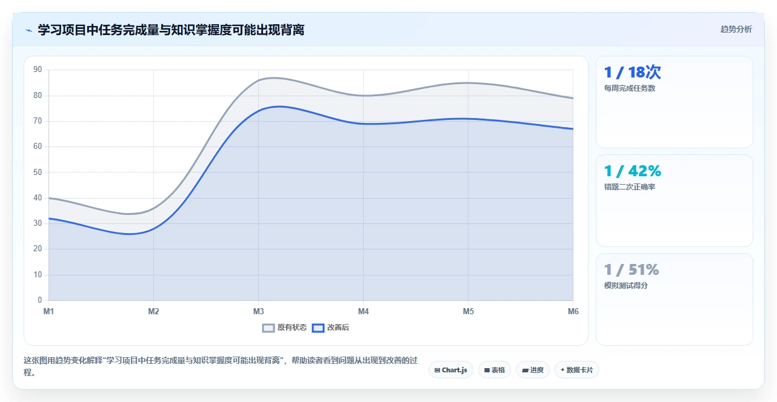Click the description paragraph starting 这张图用趋势变化解释

(x=221, y=366)
